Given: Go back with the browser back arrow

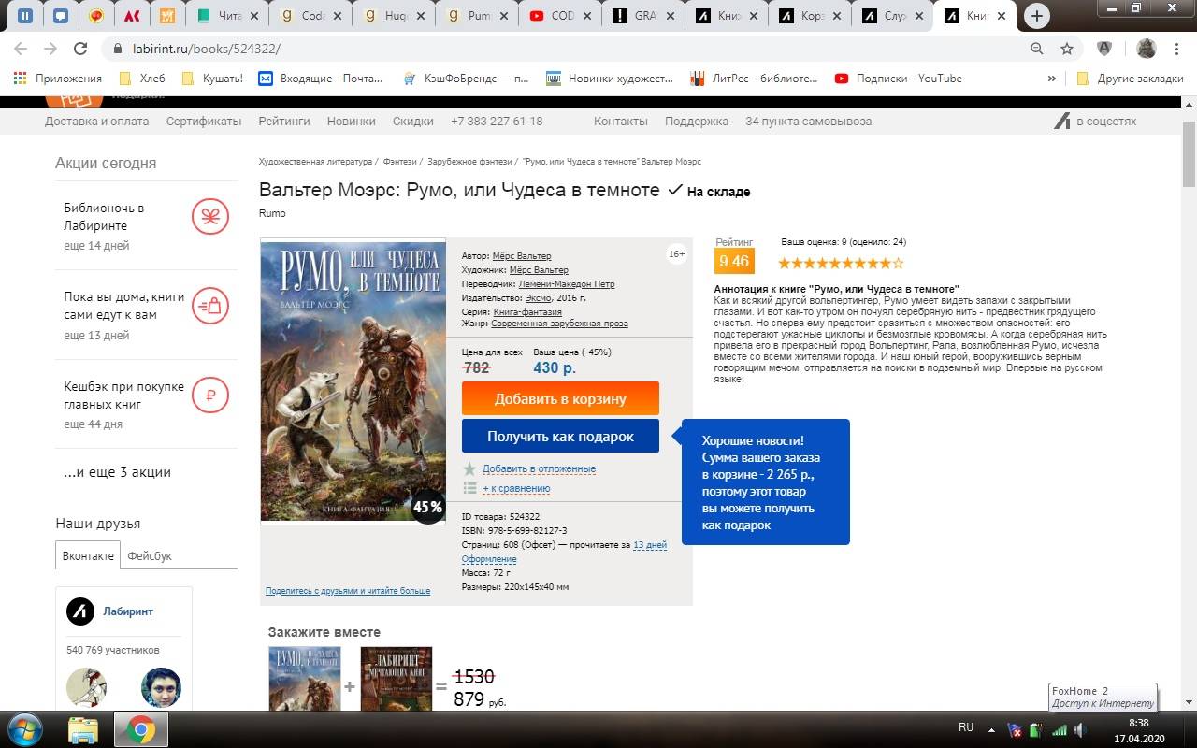Looking at the screenshot, I should pos(21,49).
